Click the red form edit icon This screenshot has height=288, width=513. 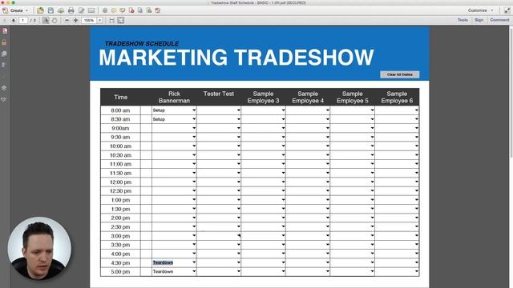coord(158,10)
